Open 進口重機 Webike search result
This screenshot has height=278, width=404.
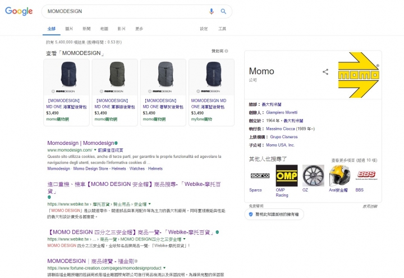(134, 188)
